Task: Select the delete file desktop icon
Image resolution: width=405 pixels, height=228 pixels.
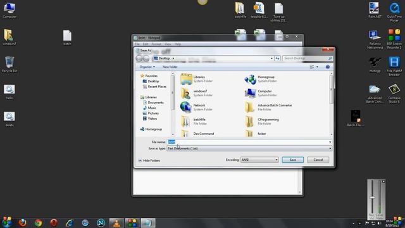Action: pos(9,119)
